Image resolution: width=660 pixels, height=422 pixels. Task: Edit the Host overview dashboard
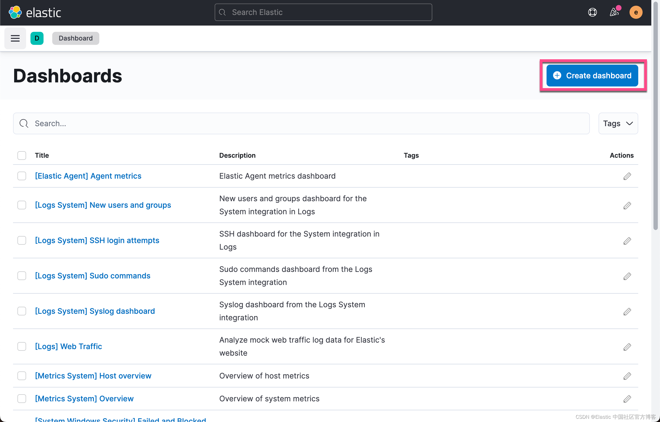coord(627,376)
